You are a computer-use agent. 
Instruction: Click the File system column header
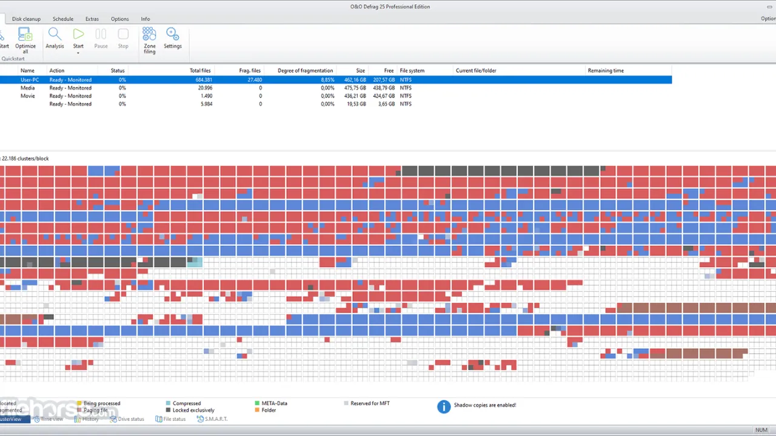click(412, 70)
